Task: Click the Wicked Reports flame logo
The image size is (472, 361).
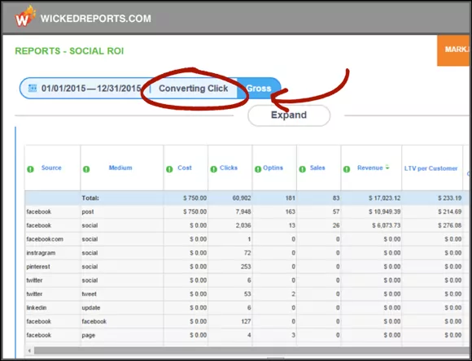Action: (25, 16)
